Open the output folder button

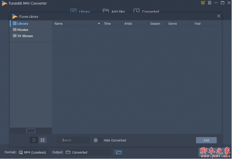coord(119,152)
